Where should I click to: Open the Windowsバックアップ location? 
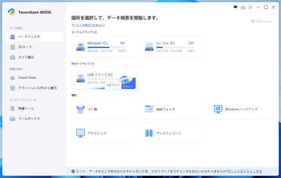point(241,109)
